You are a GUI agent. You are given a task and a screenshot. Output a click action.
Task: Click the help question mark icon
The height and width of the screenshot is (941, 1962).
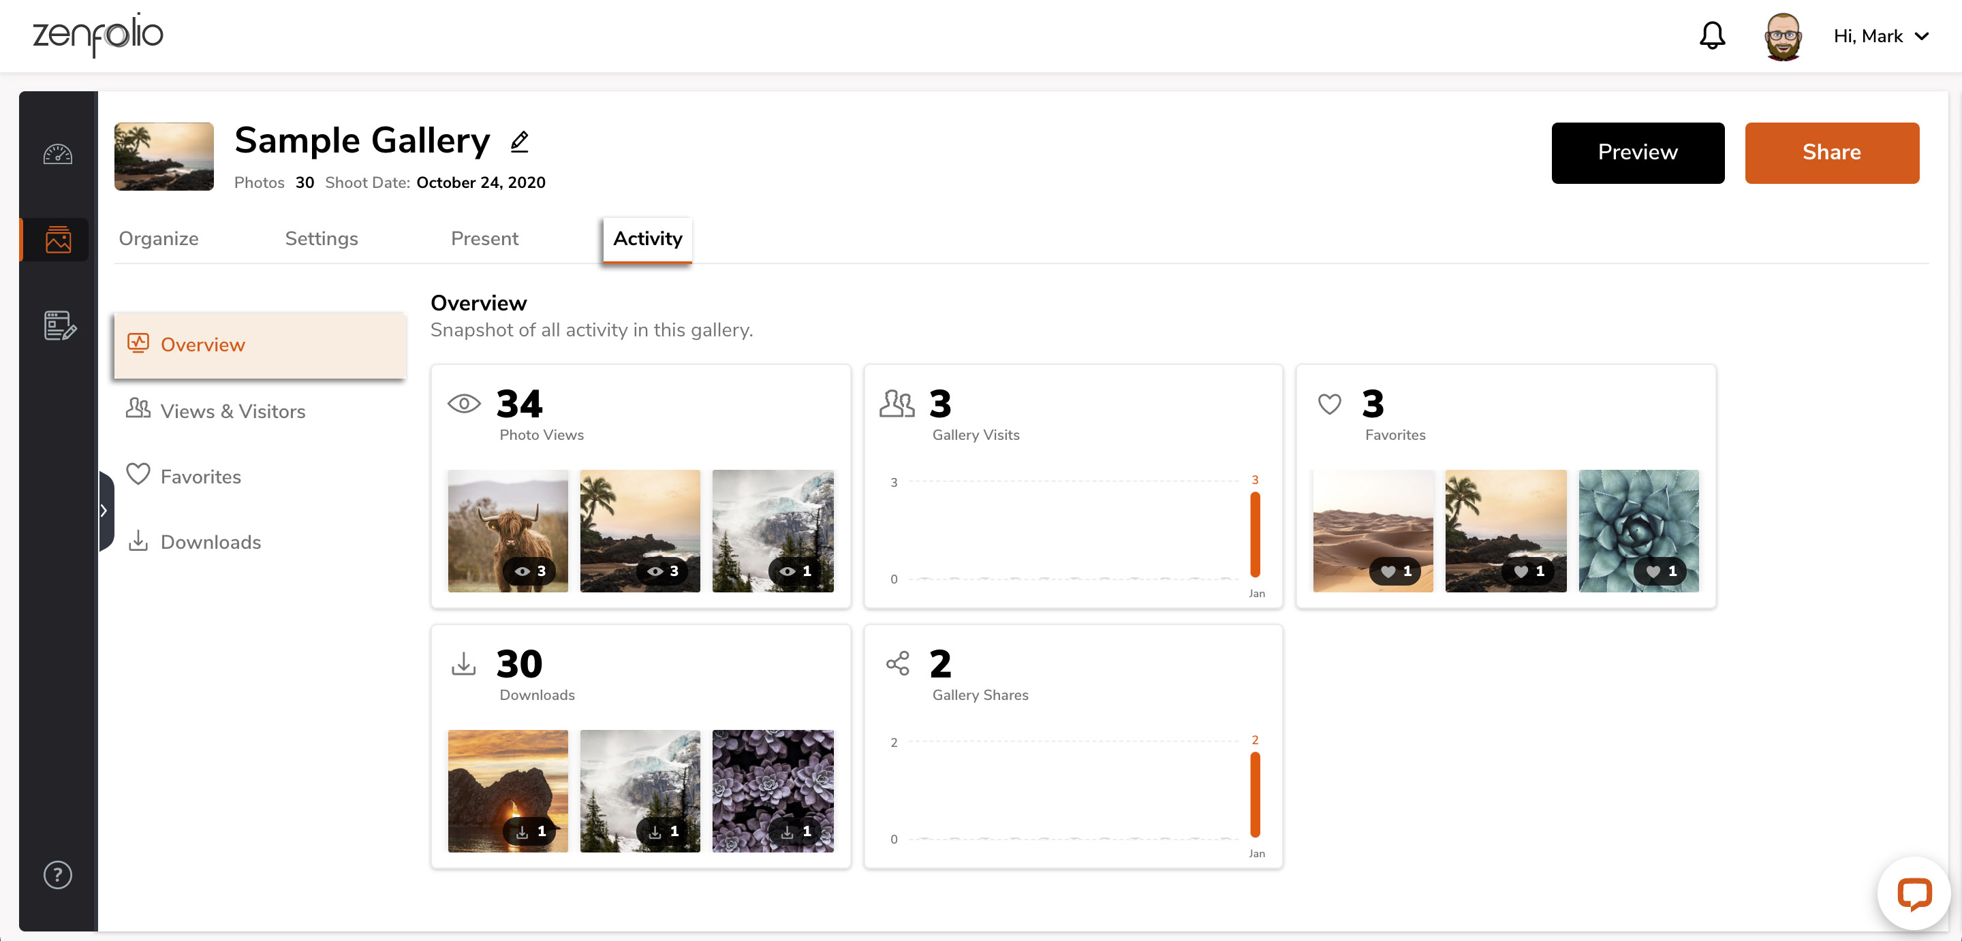(57, 875)
